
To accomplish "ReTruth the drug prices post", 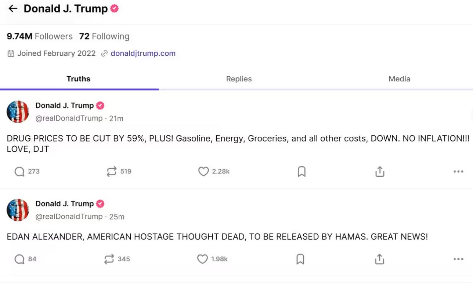I will click(x=111, y=172).
